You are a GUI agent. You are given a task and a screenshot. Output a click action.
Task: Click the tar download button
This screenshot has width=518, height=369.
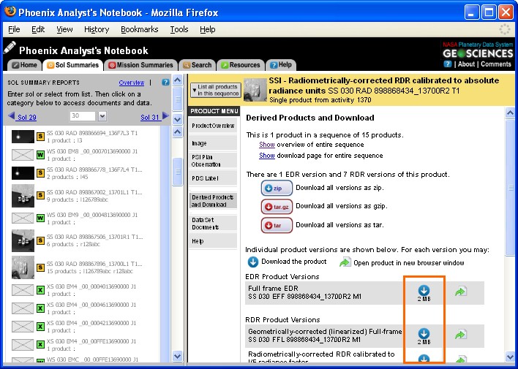click(277, 225)
